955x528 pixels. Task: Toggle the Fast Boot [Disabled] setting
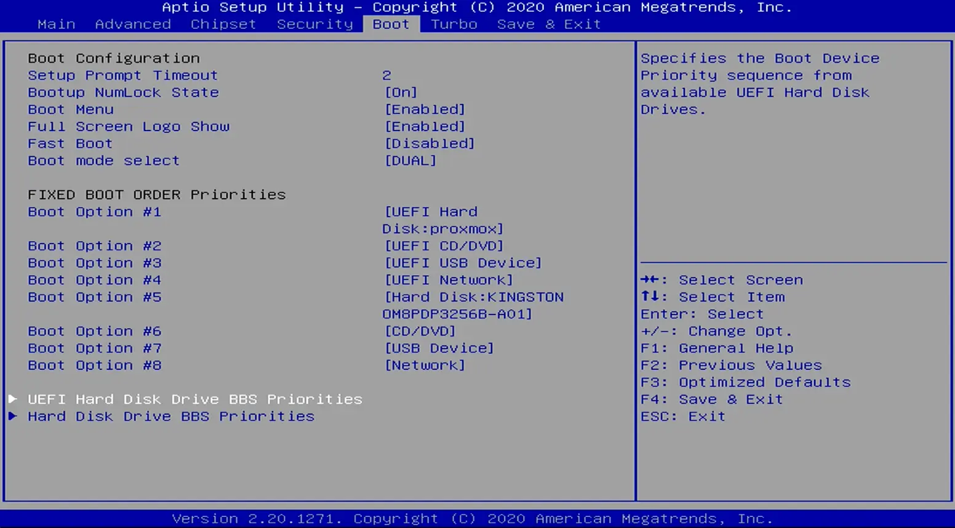(x=430, y=143)
